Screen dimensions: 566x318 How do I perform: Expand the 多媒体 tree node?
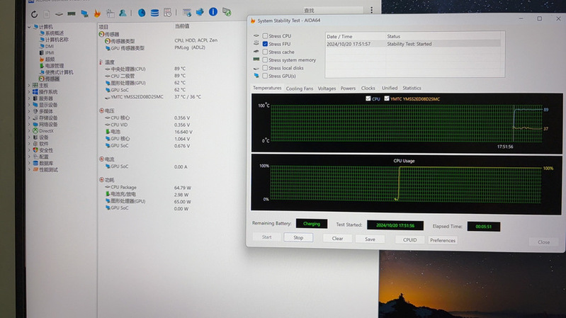[29, 111]
